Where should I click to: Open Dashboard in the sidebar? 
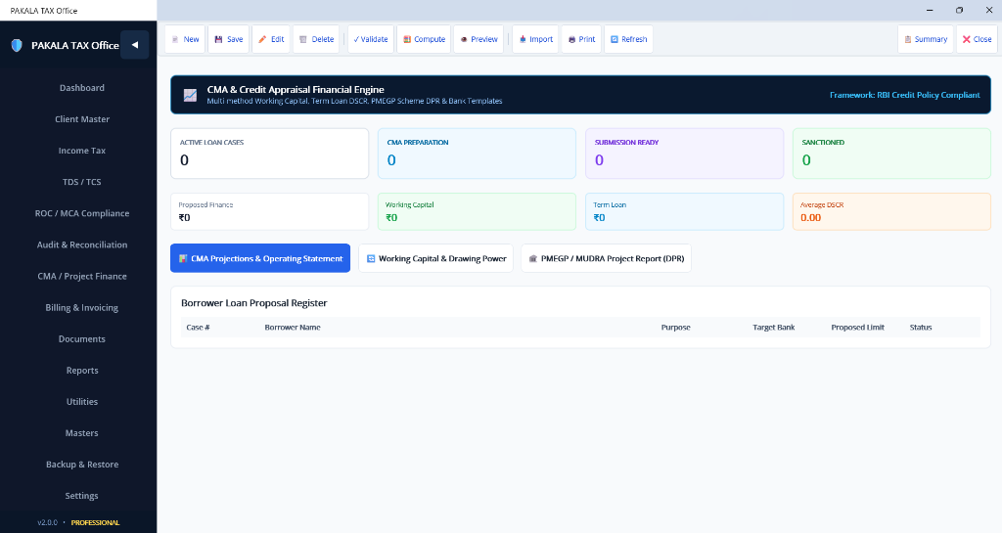coord(82,88)
